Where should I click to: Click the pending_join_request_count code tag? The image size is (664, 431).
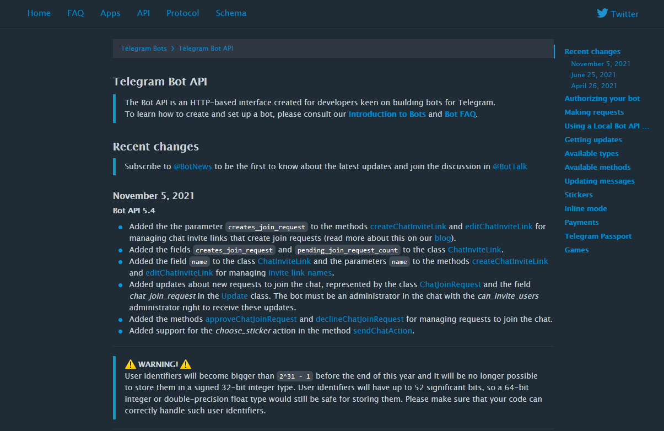(348, 250)
